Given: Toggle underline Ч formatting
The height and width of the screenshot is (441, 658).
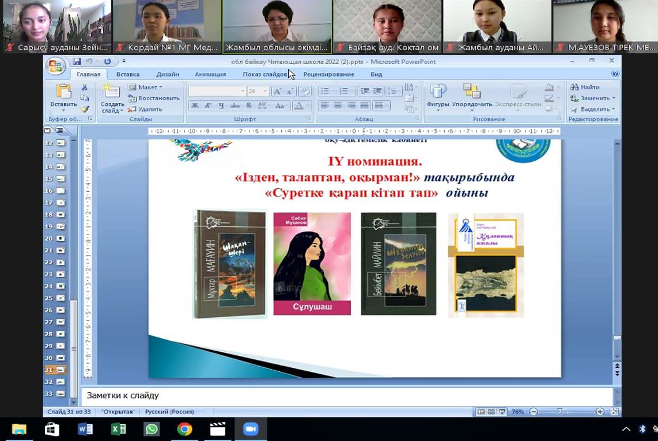Looking at the screenshot, I should [221, 105].
